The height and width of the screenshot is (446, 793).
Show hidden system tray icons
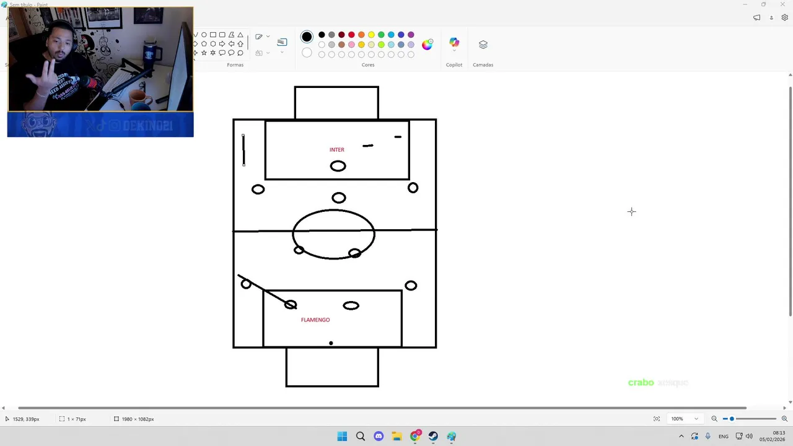pos(681,436)
